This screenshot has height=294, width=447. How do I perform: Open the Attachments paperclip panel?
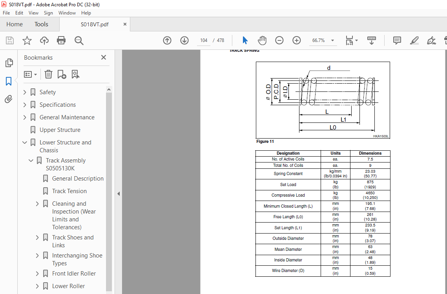pos(9,99)
